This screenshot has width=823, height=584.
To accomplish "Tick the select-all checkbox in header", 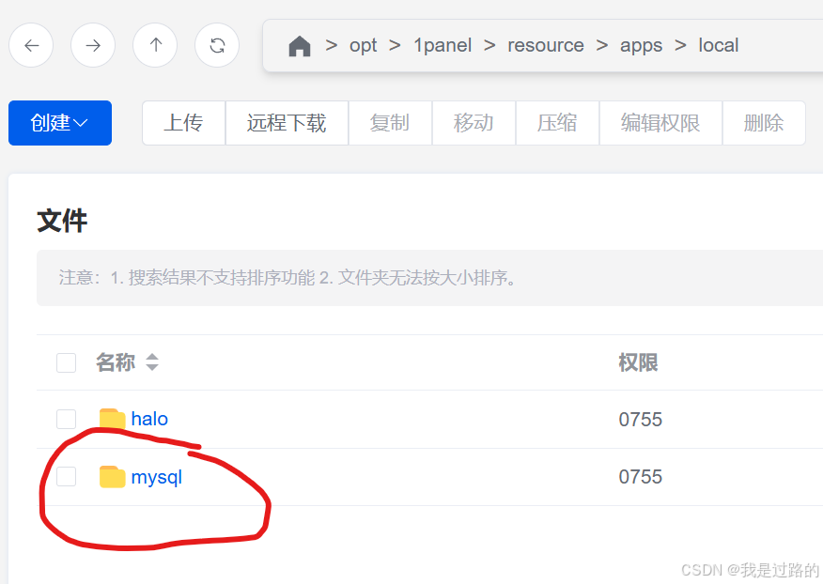I will (66, 362).
